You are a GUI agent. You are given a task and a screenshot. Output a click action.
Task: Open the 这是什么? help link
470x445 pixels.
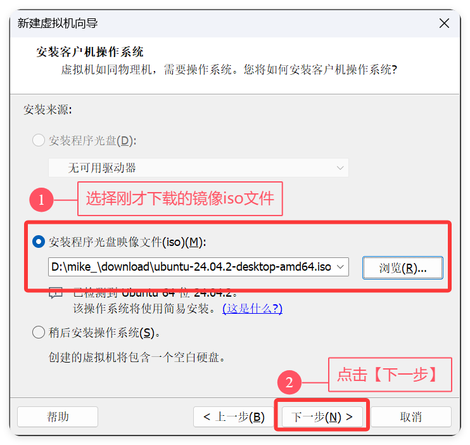click(252, 309)
